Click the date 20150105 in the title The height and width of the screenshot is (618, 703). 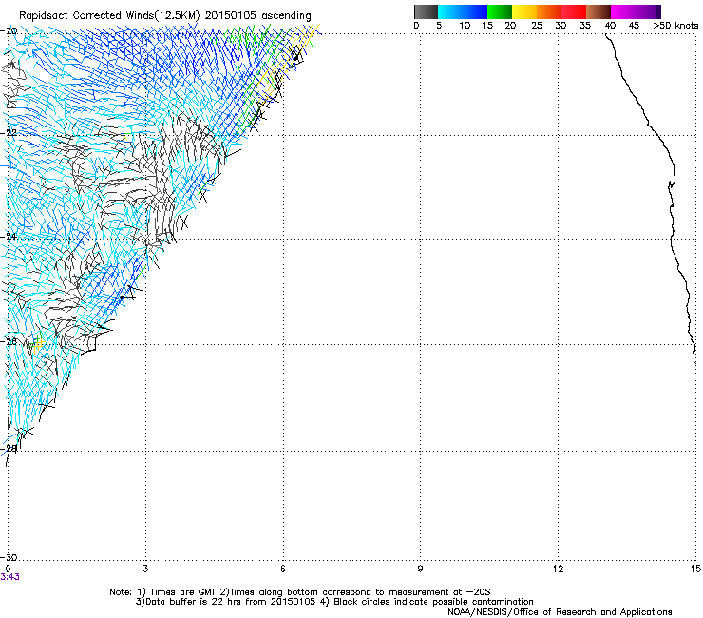point(231,15)
